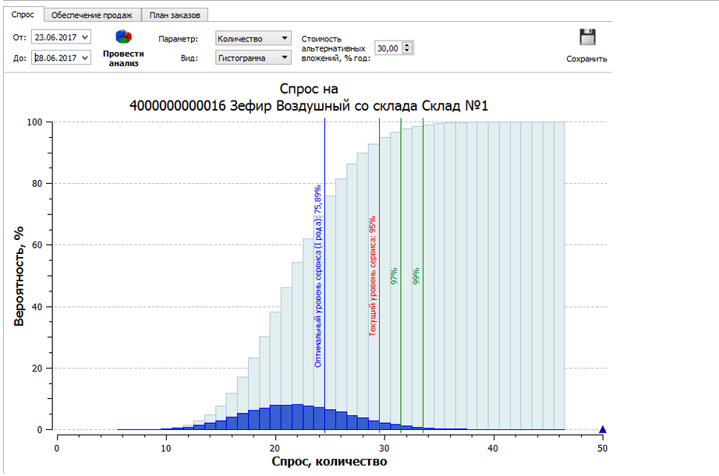The height and width of the screenshot is (476, 719).
Task: Decrease the investment cost percent with down arrow
Action: pyautogui.click(x=408, y=51)
